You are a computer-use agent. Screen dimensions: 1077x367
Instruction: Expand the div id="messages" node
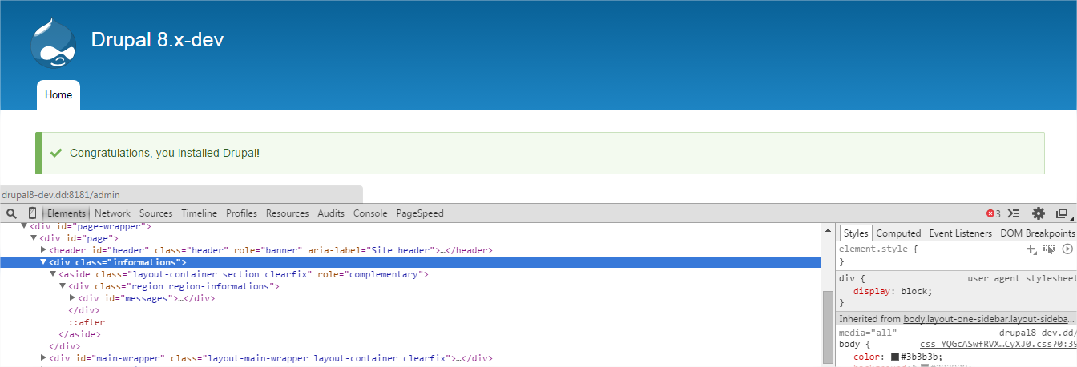click(x=73, y=298)
